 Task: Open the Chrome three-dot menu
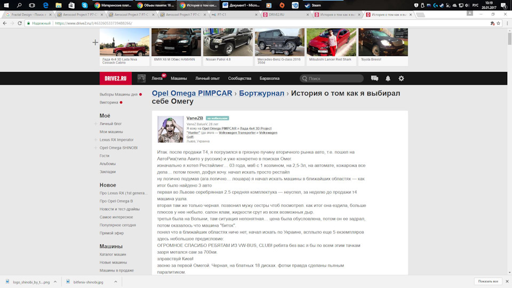click(x=507, y=23)
